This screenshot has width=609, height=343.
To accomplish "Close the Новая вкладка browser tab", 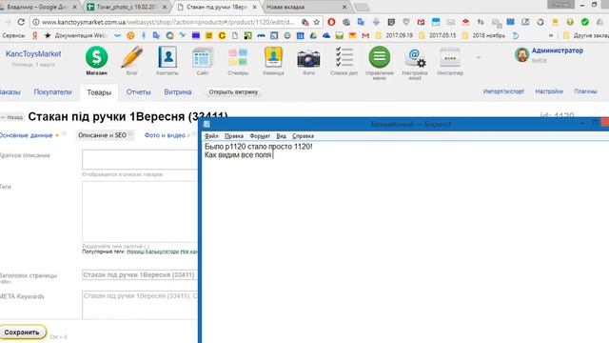I will coord(344,7).
